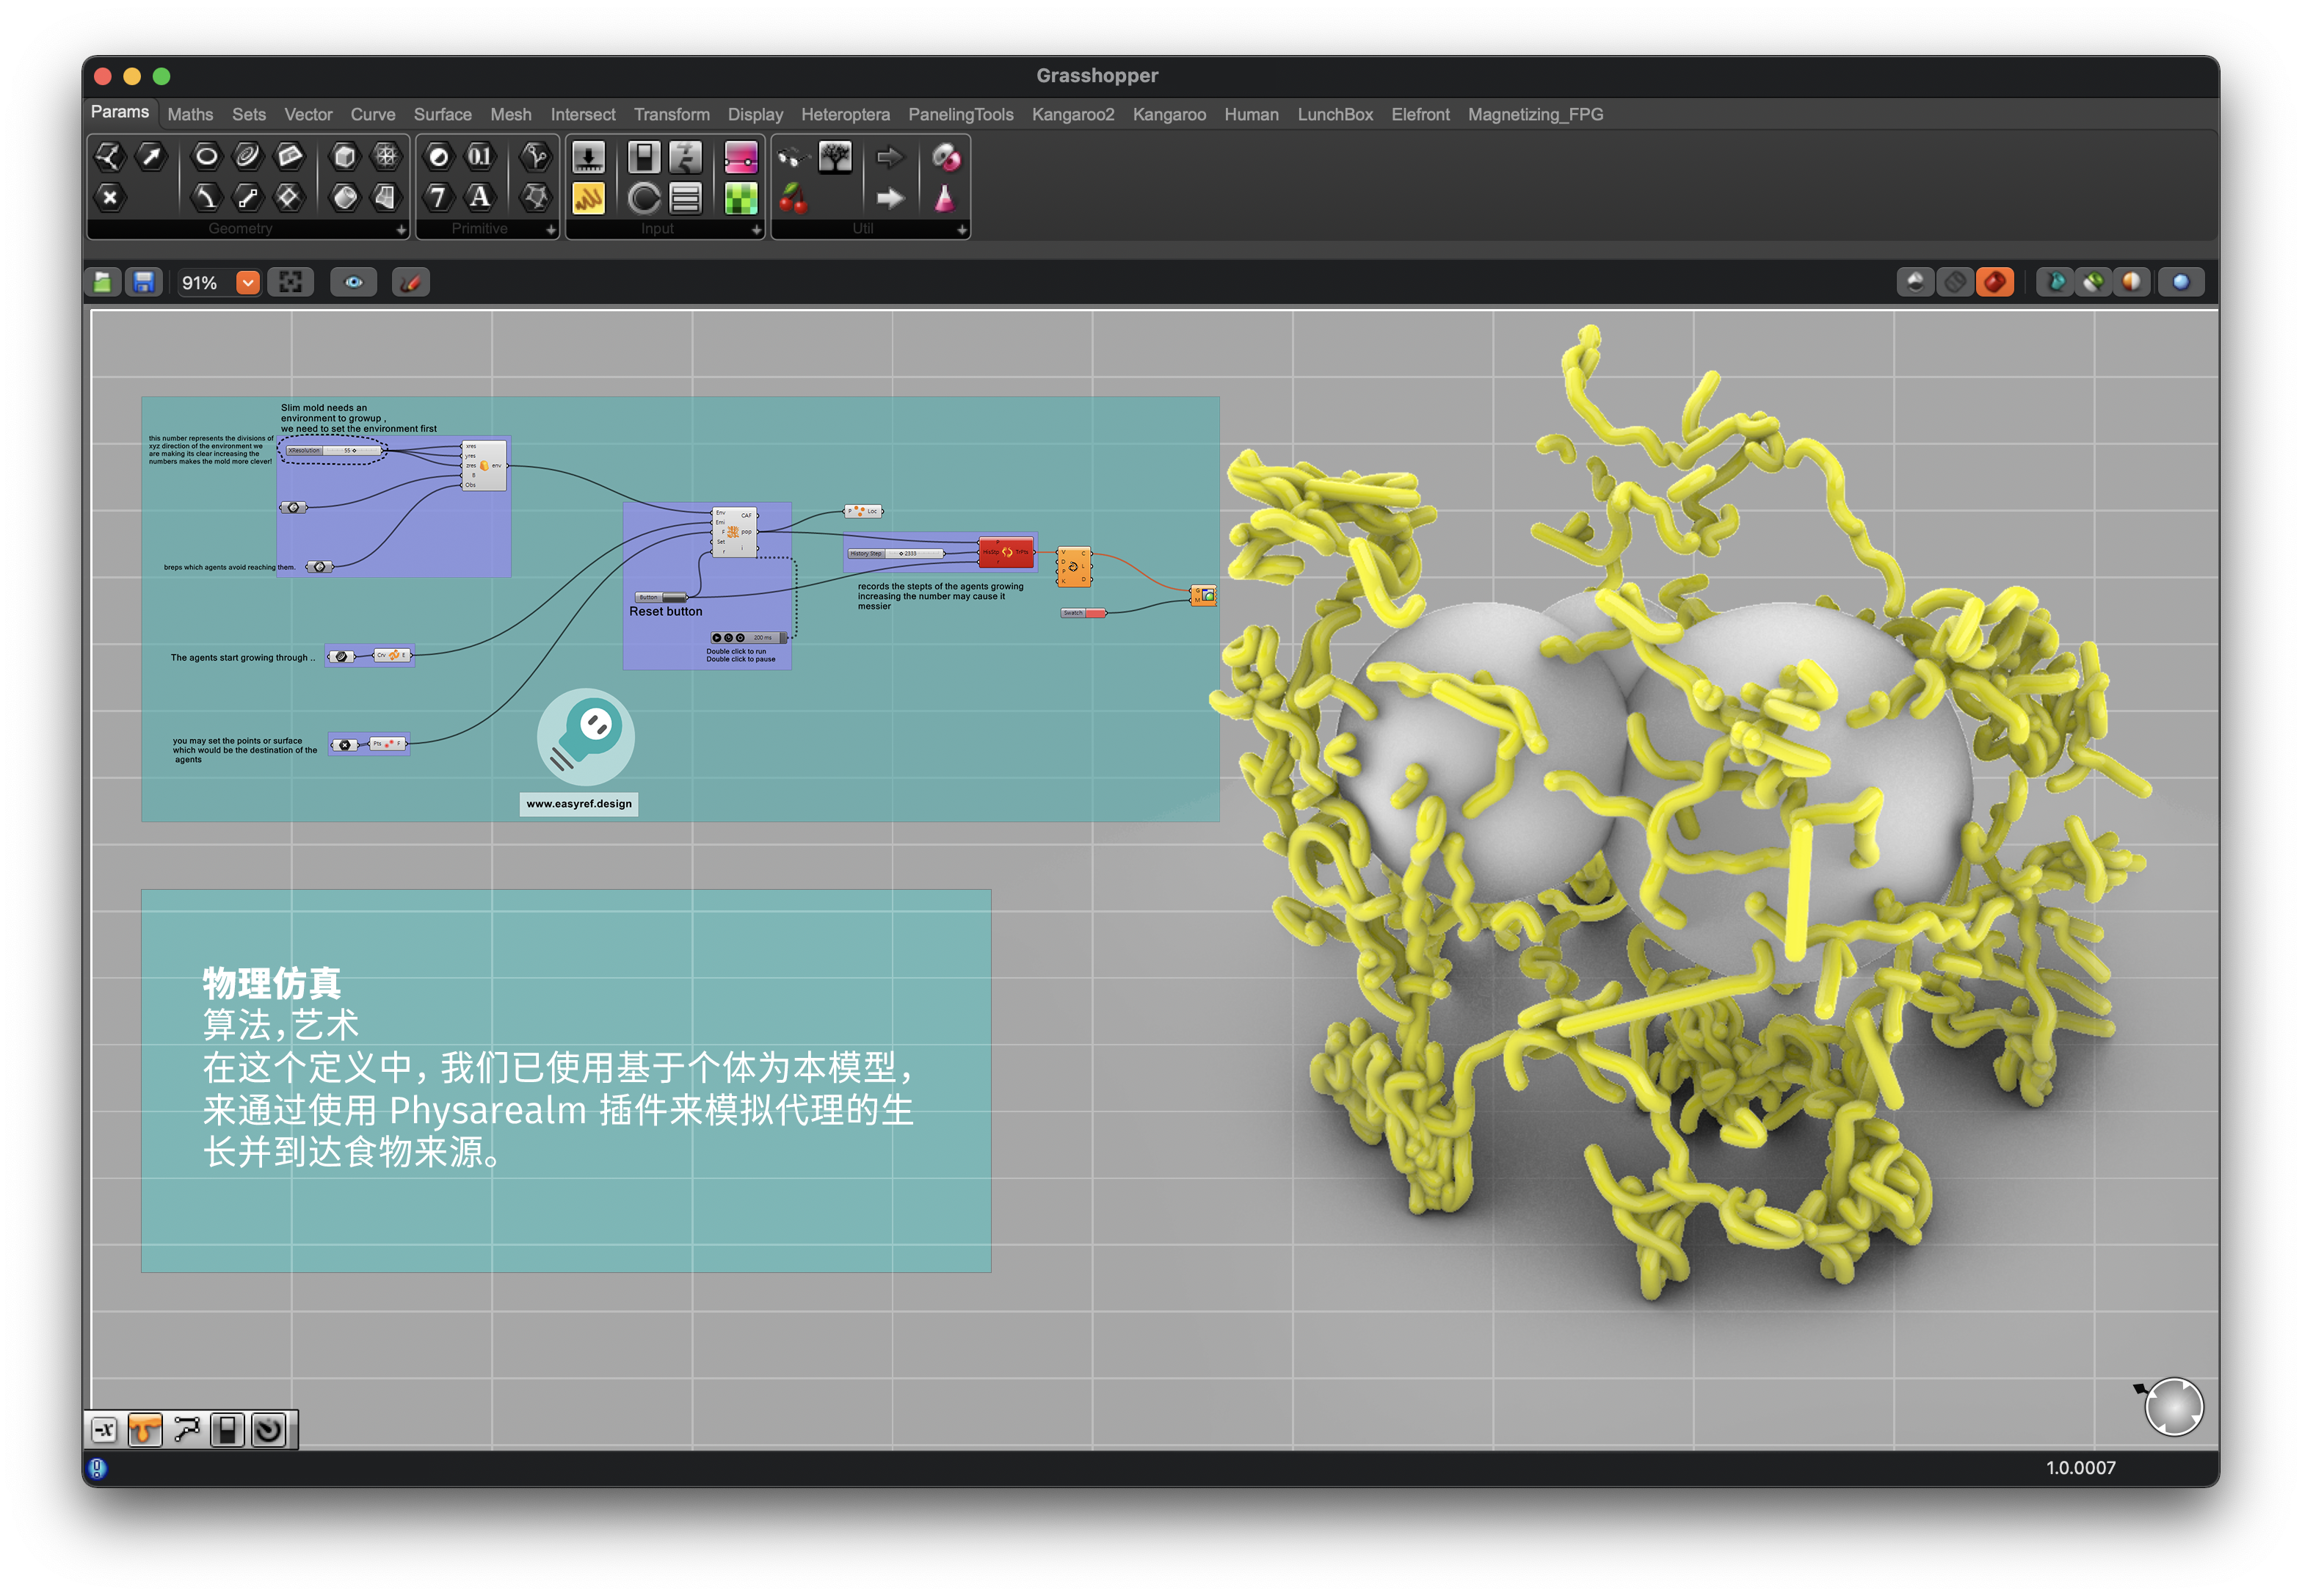2302x1596 pixels.
Task: Enable shaded red preview mode
Action: (x=1994, y=283)
